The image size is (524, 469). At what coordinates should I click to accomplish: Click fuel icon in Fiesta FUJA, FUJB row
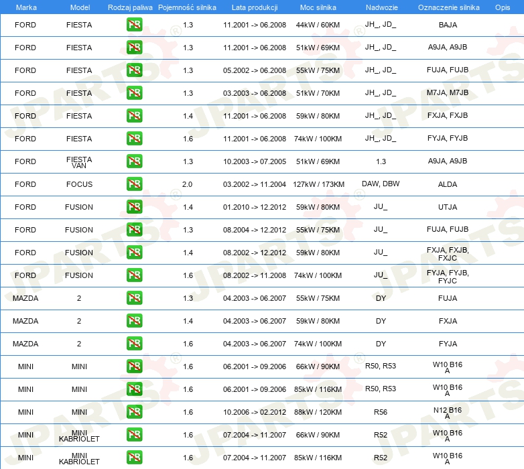point(134,70)
